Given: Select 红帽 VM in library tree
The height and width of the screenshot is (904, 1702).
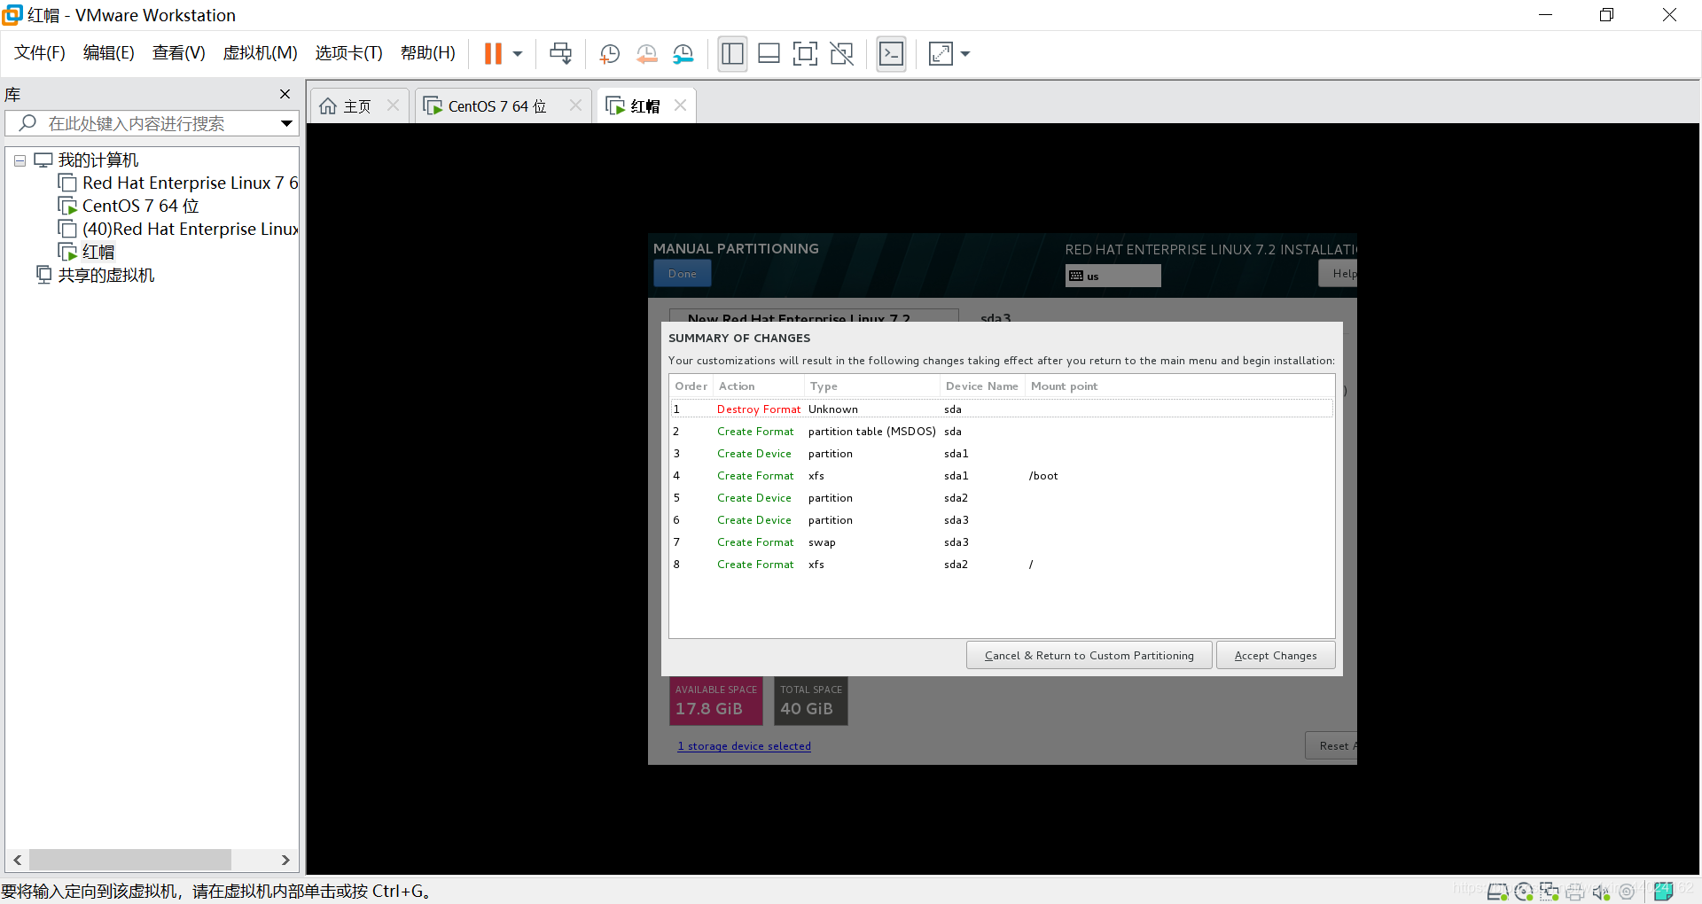Looking at the screenshot, I should (x=88, y=252).
